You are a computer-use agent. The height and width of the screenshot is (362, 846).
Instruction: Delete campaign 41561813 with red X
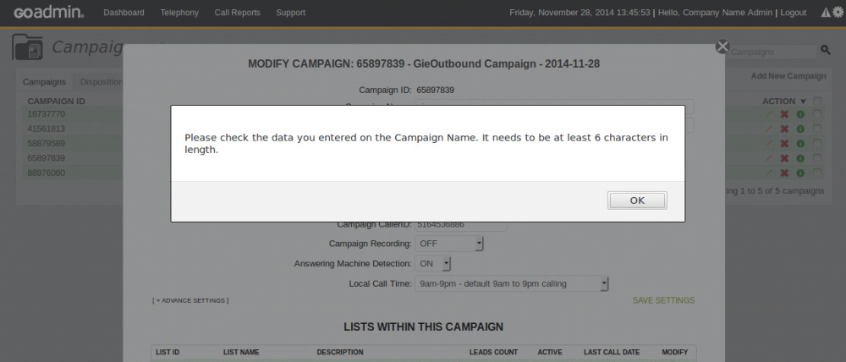[784, 129]
